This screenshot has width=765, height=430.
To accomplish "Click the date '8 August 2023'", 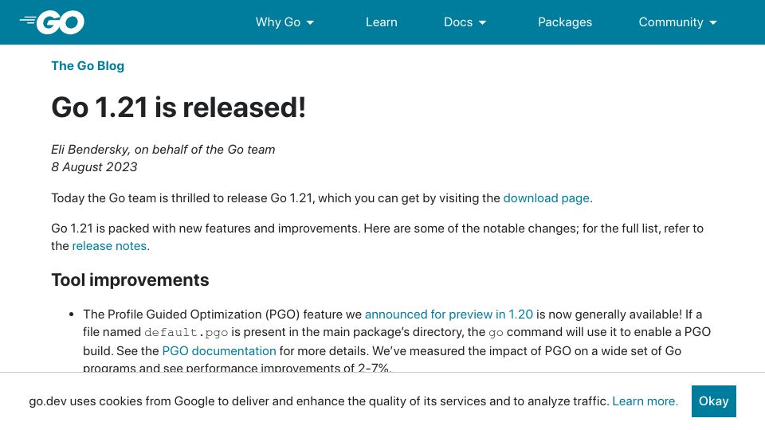I will (x=94, y=167).
